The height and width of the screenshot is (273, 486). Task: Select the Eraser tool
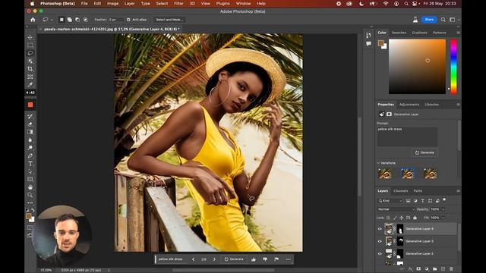(30, 124)
